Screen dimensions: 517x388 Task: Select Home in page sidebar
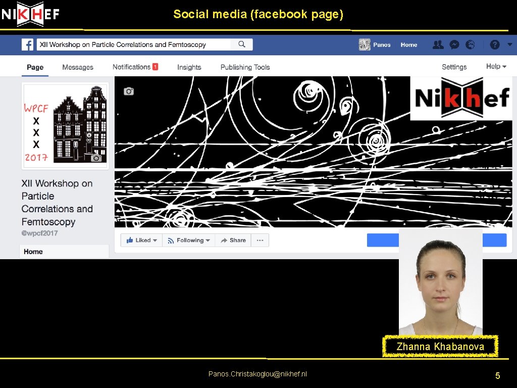pos(64,252)
